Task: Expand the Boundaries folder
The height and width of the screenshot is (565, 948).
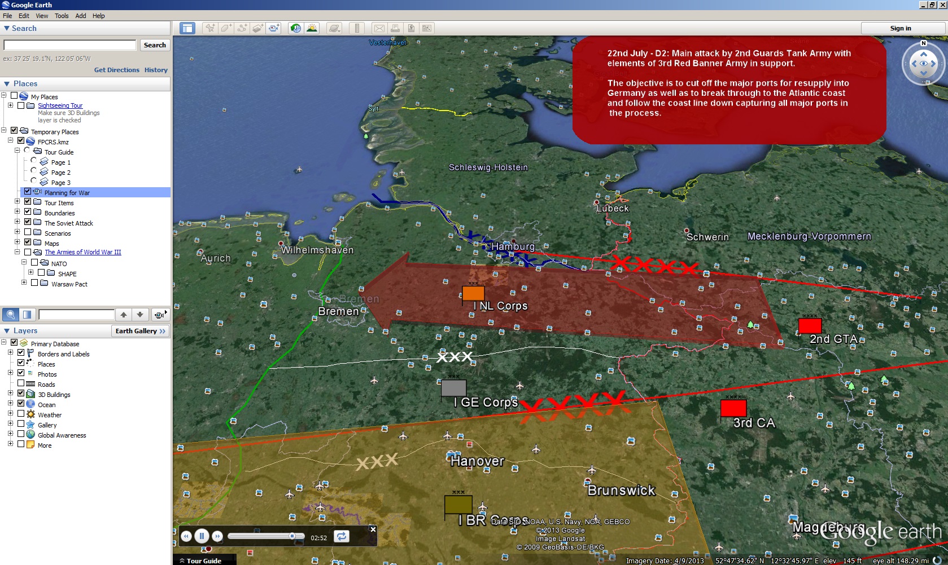Action: 18,212
